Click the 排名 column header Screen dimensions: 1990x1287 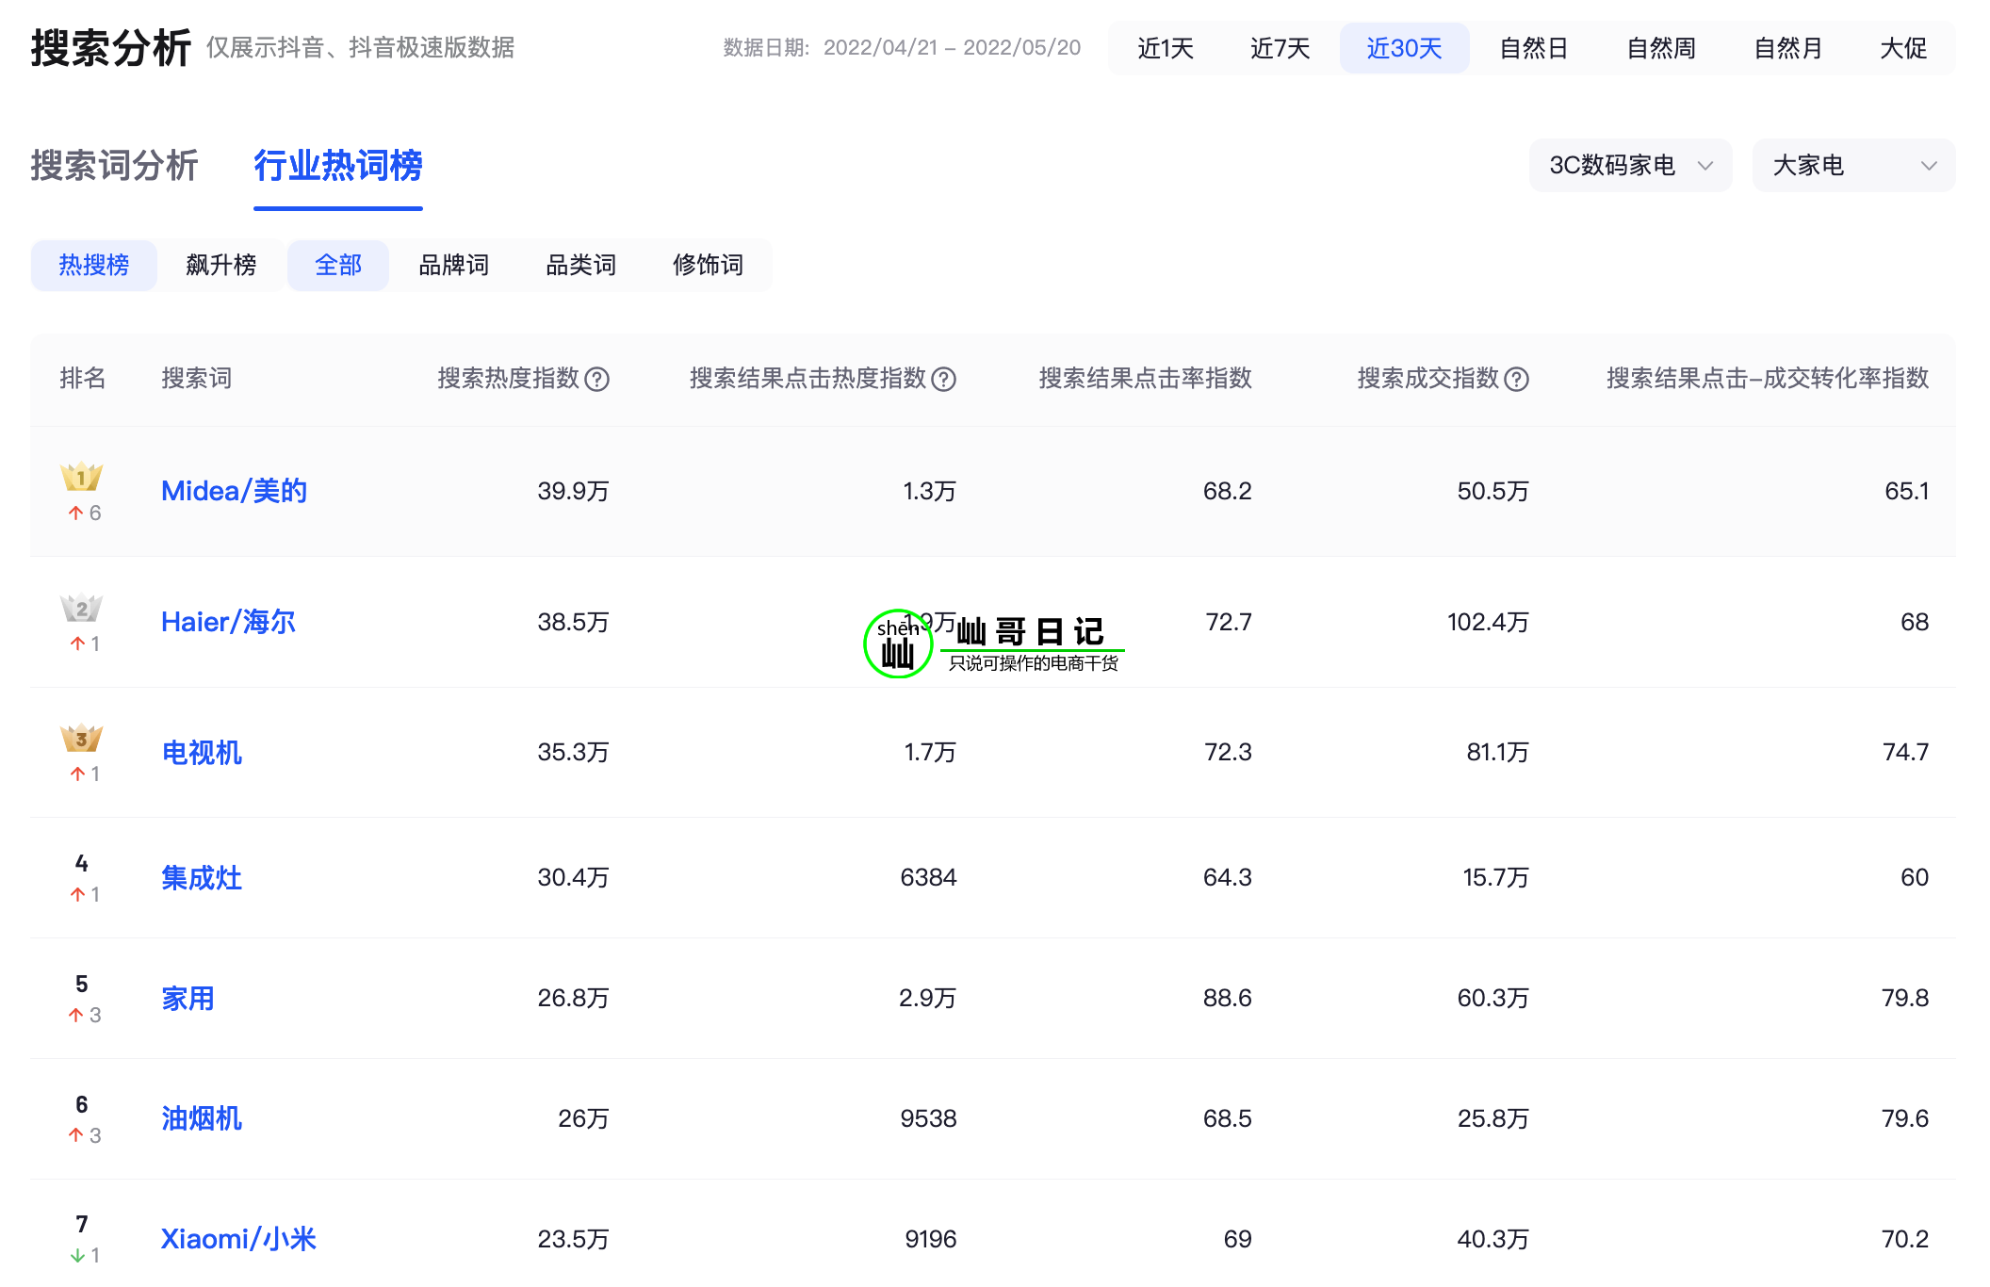point(82,379)
